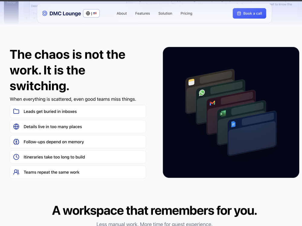Screen dimensions: 302x226
Task: Click the people icon beside Teams repeat
Action: pos(16,172)
